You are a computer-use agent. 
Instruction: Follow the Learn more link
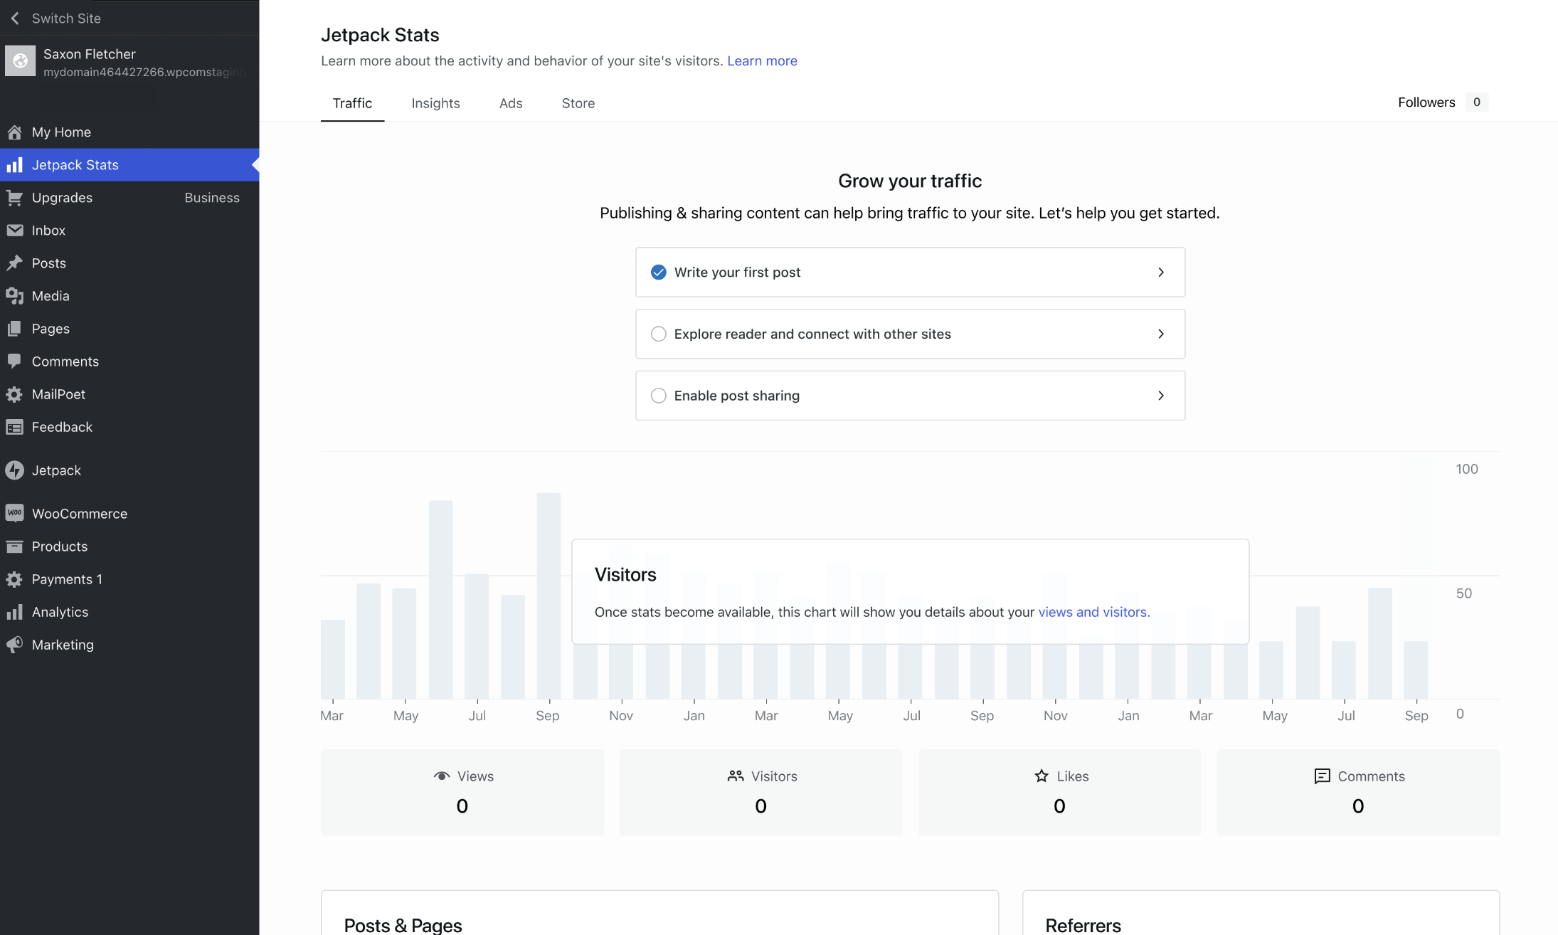pyautogui.click(x=762, y=61)
